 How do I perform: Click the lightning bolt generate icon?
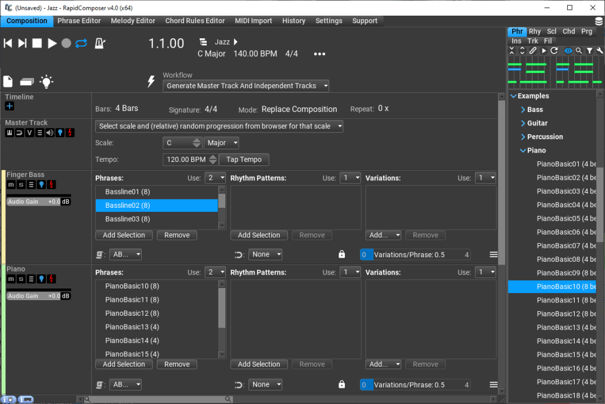pyautogui.click(x=151, y=81)
